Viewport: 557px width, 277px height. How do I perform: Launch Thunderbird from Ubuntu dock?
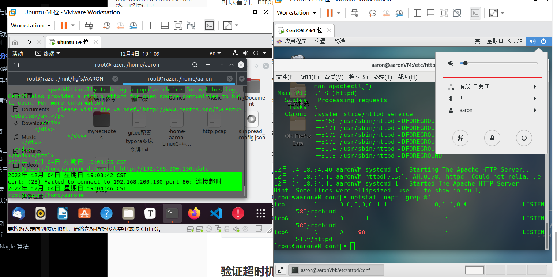tap(19, 213)
